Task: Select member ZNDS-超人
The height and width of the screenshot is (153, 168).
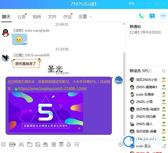Action: [x=148, y=124]
